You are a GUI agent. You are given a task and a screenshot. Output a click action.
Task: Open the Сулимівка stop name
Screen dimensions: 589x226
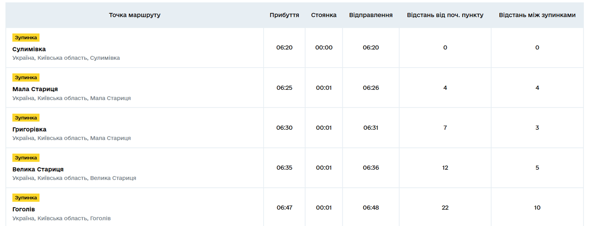29,49
